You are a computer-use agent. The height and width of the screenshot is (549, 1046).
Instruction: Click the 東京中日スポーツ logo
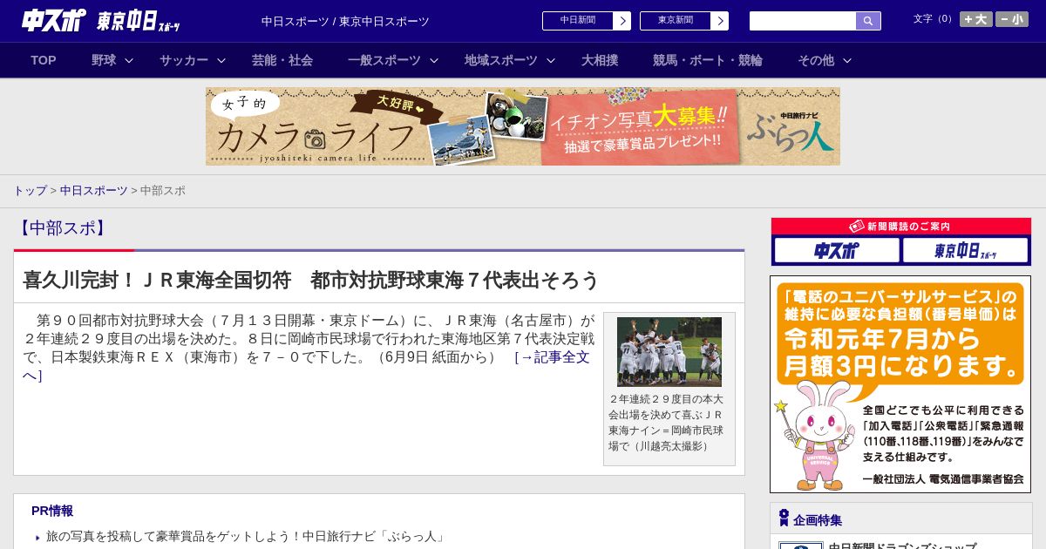point(138,21)
